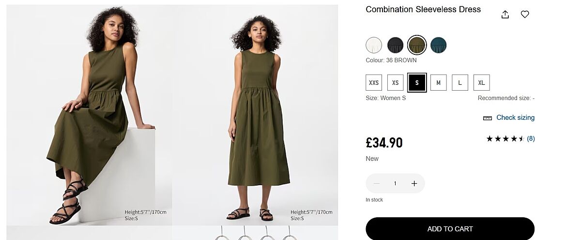The width and height of the screenshot is (581, 240).
Task: Increase quantity with plus icon
Action: (414, 183)
